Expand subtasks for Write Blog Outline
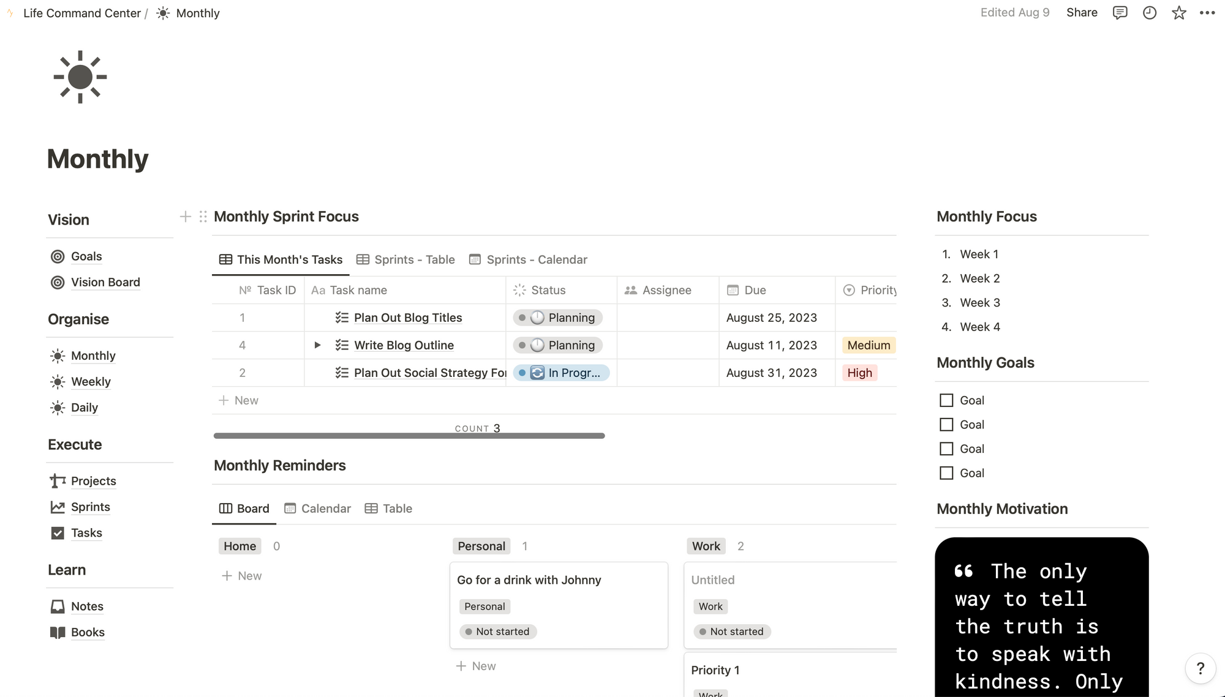 click(x=317, y=345)
